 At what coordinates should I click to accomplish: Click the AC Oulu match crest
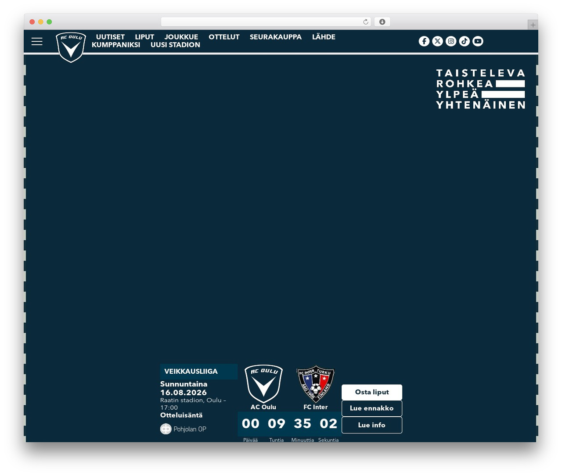pos(263,384)
